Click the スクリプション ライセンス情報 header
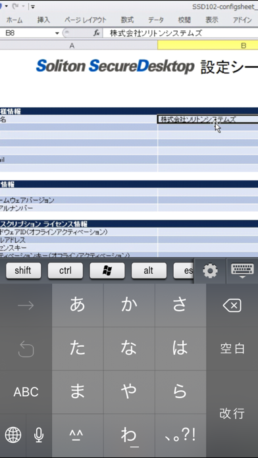 pos(43,224)
